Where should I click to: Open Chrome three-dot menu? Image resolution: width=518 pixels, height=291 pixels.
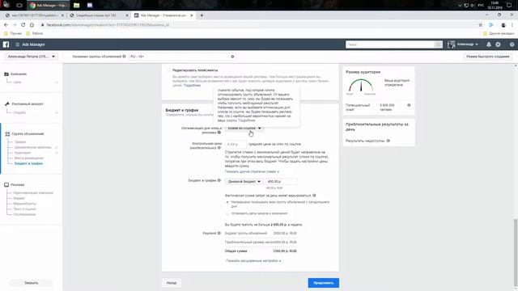coord(512,25)
